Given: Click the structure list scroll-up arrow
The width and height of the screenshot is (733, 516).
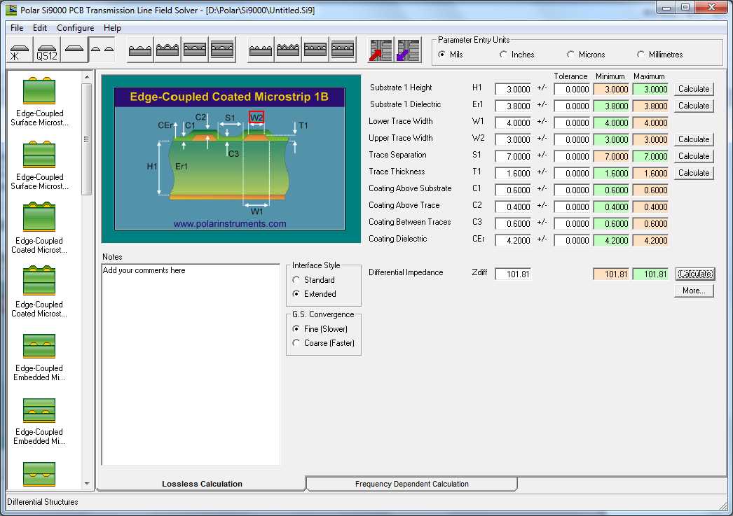Looking at the screenshot, I should pyautogui.click(x=86, y=76).
